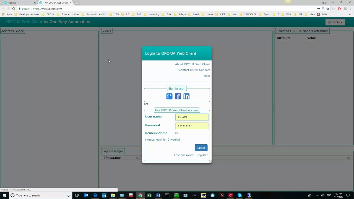Screen dimensions: 354x199
Task: Toggle the Remember me checkbox
Action: (176, 133)
